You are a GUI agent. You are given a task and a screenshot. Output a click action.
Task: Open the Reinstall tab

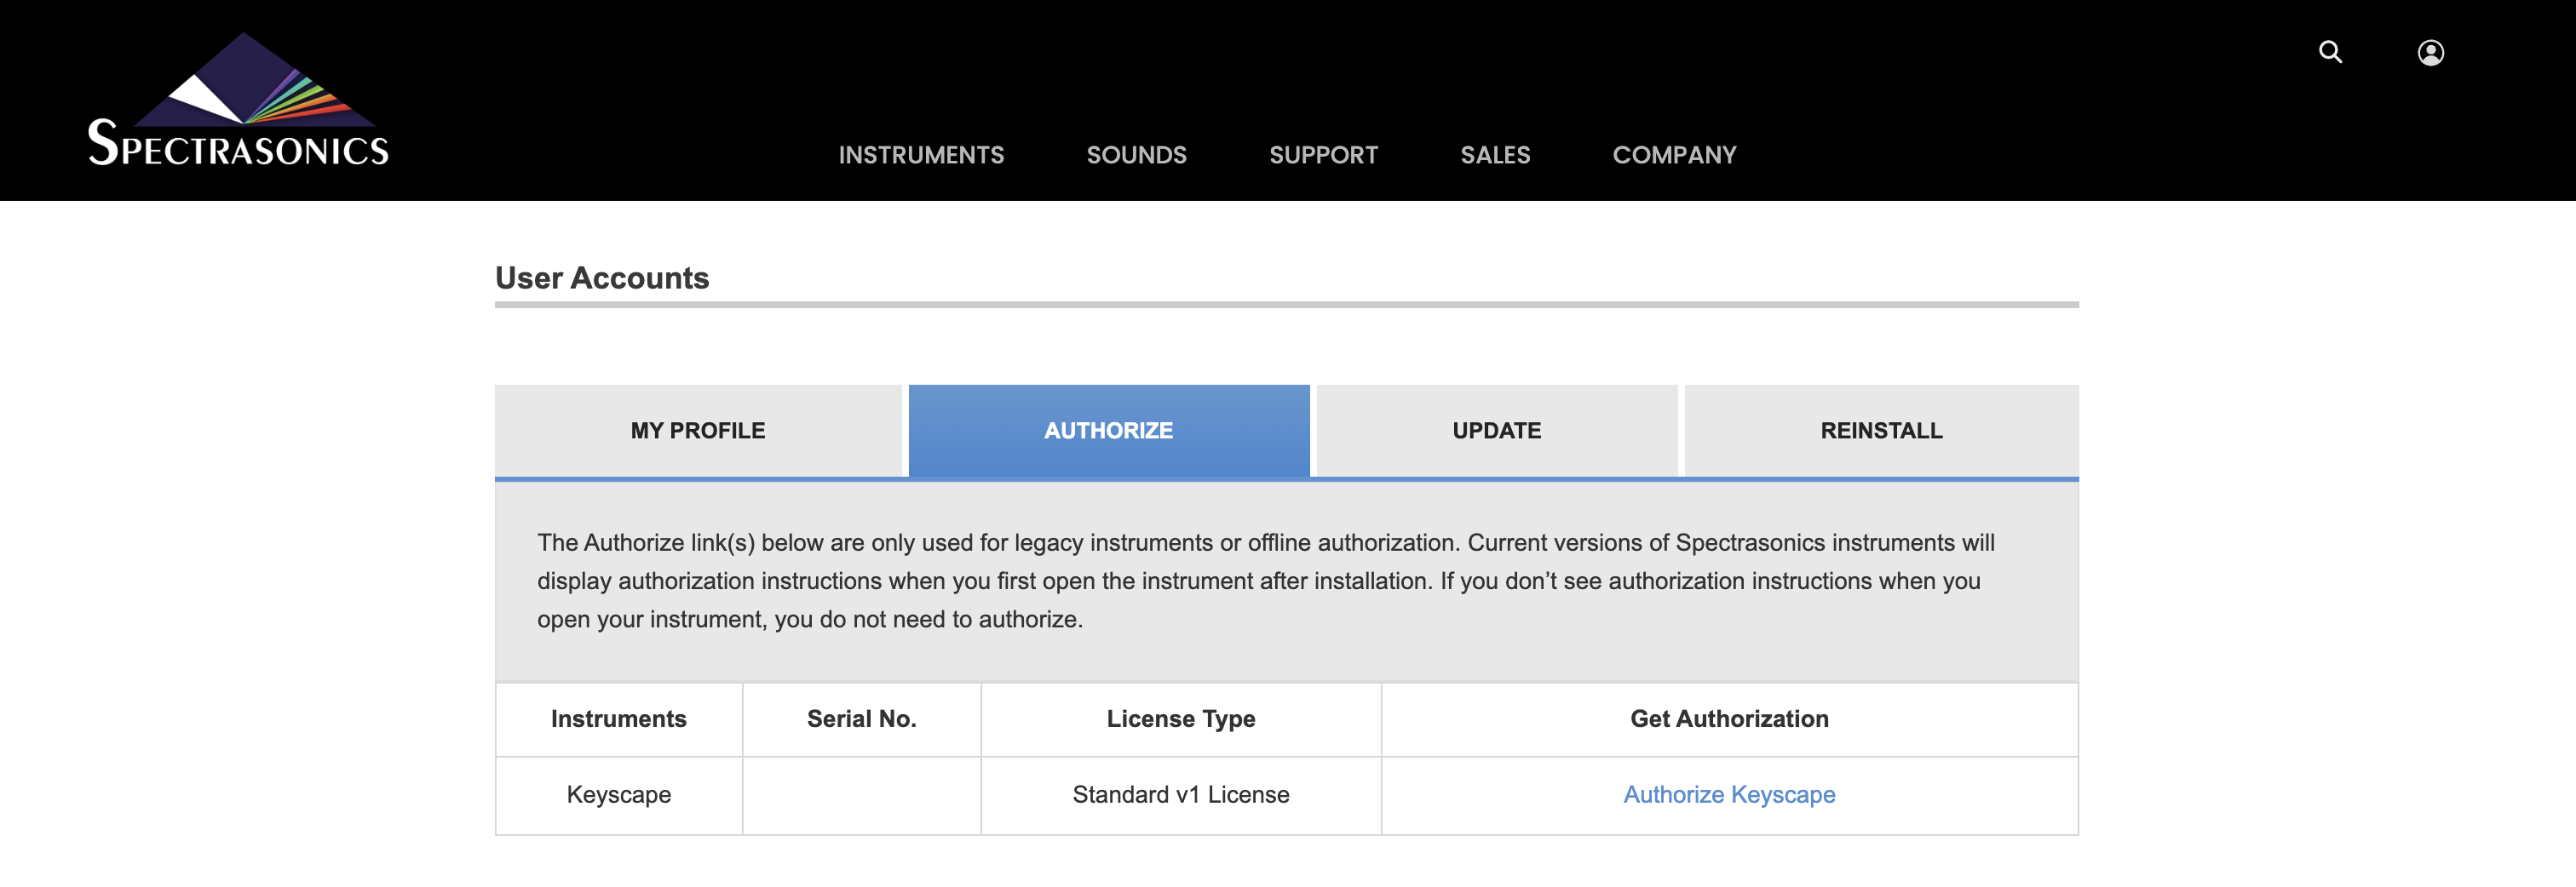[1880, 431]
